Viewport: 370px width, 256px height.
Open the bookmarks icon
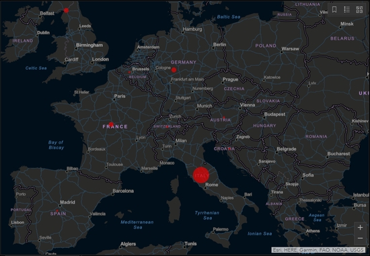334,9
